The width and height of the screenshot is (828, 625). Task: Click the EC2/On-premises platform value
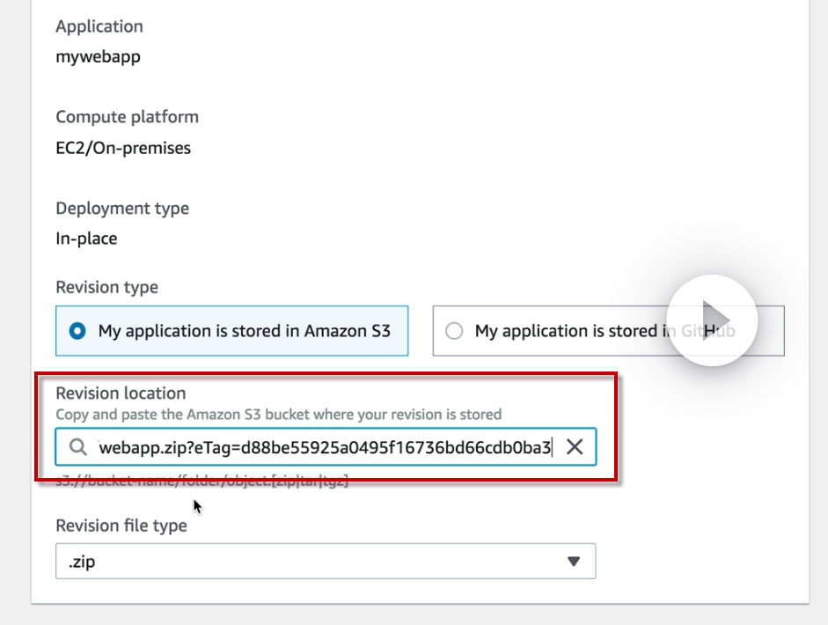click(123, 148)
